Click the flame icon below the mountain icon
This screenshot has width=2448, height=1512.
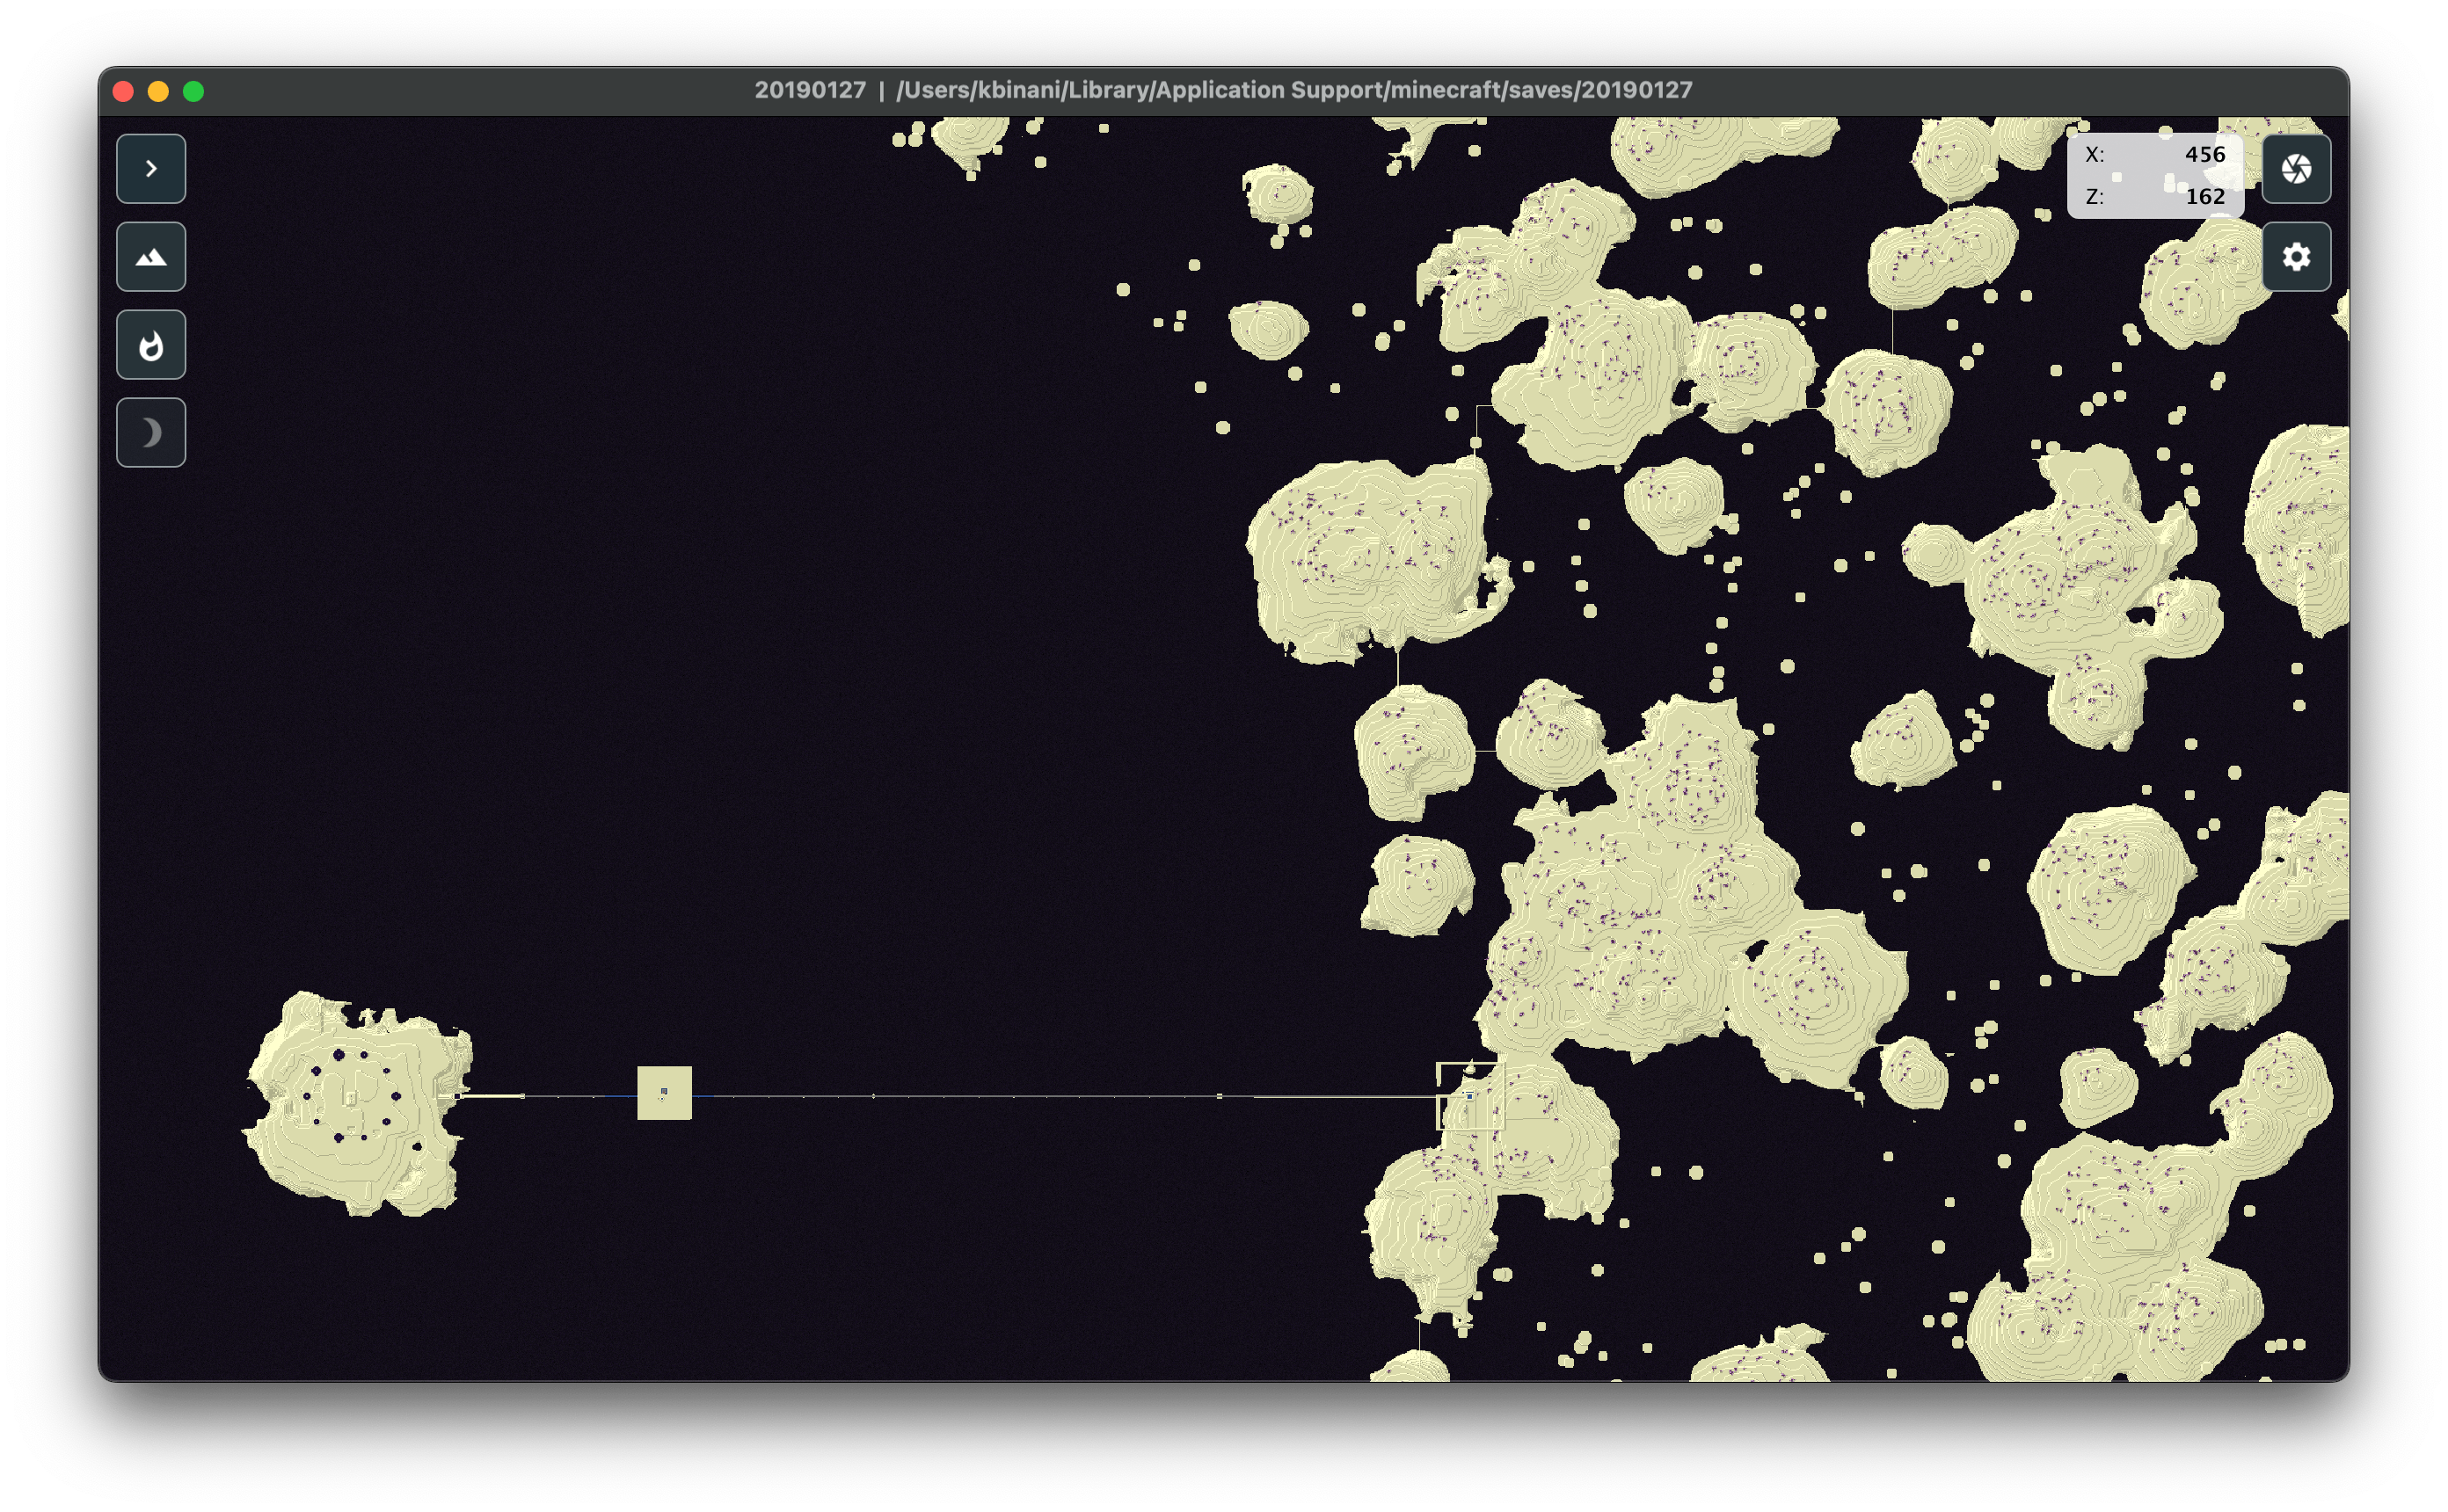tap(151, 344)
